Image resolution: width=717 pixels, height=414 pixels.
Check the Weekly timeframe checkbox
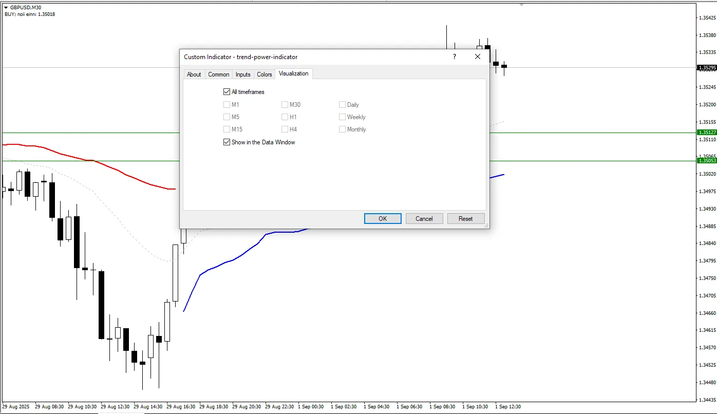click(342, 117)
